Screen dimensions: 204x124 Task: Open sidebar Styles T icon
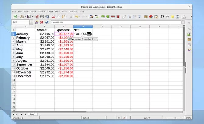(189, 34)
